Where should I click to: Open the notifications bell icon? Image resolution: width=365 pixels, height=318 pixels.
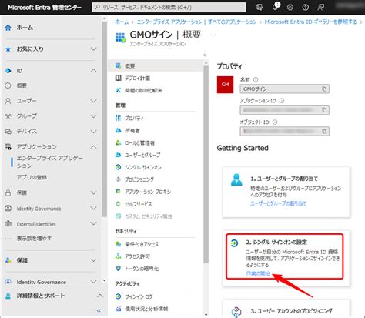tap(275, 7)
